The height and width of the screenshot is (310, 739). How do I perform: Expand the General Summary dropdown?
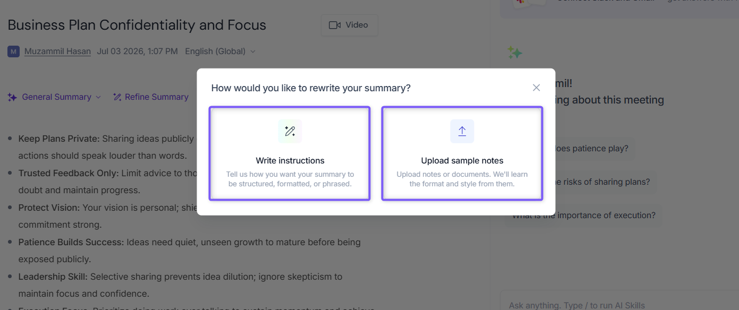pos(54,97)
